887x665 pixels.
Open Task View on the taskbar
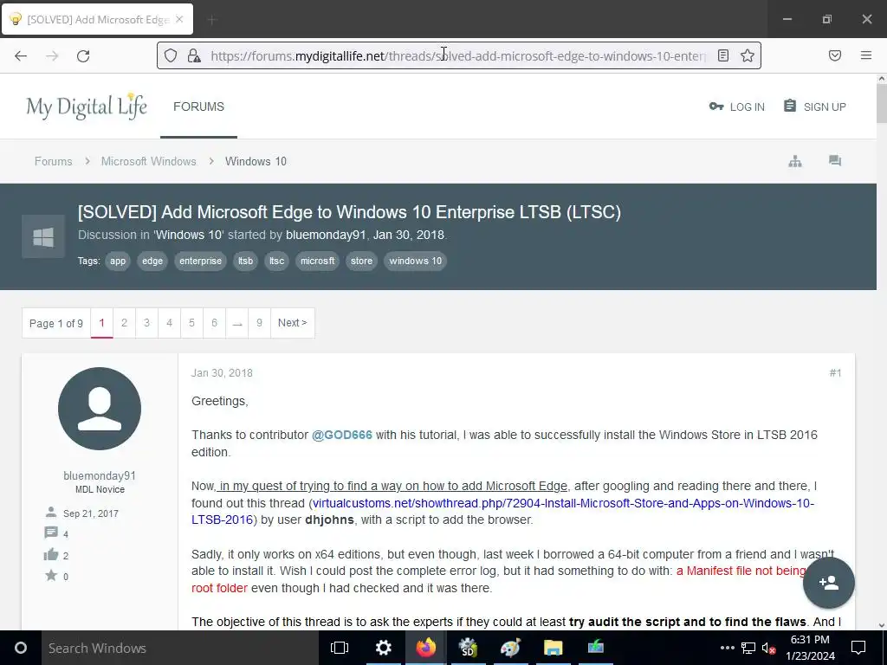click(x=340, y=648)
